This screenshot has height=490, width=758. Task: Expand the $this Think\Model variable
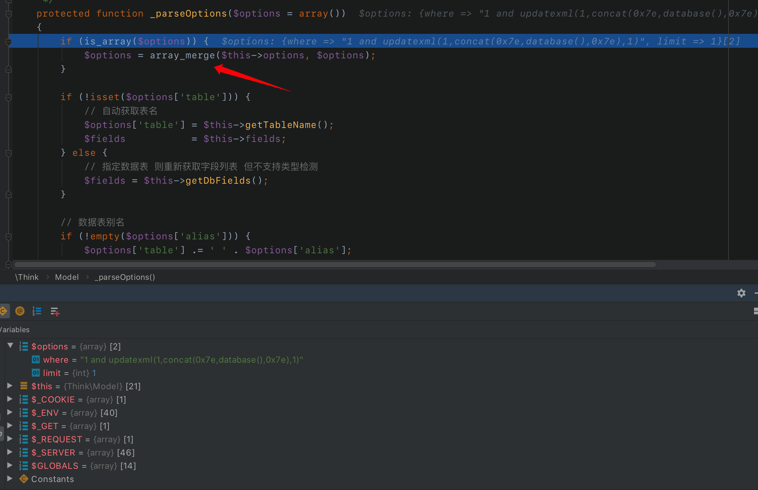click(10, 385)
